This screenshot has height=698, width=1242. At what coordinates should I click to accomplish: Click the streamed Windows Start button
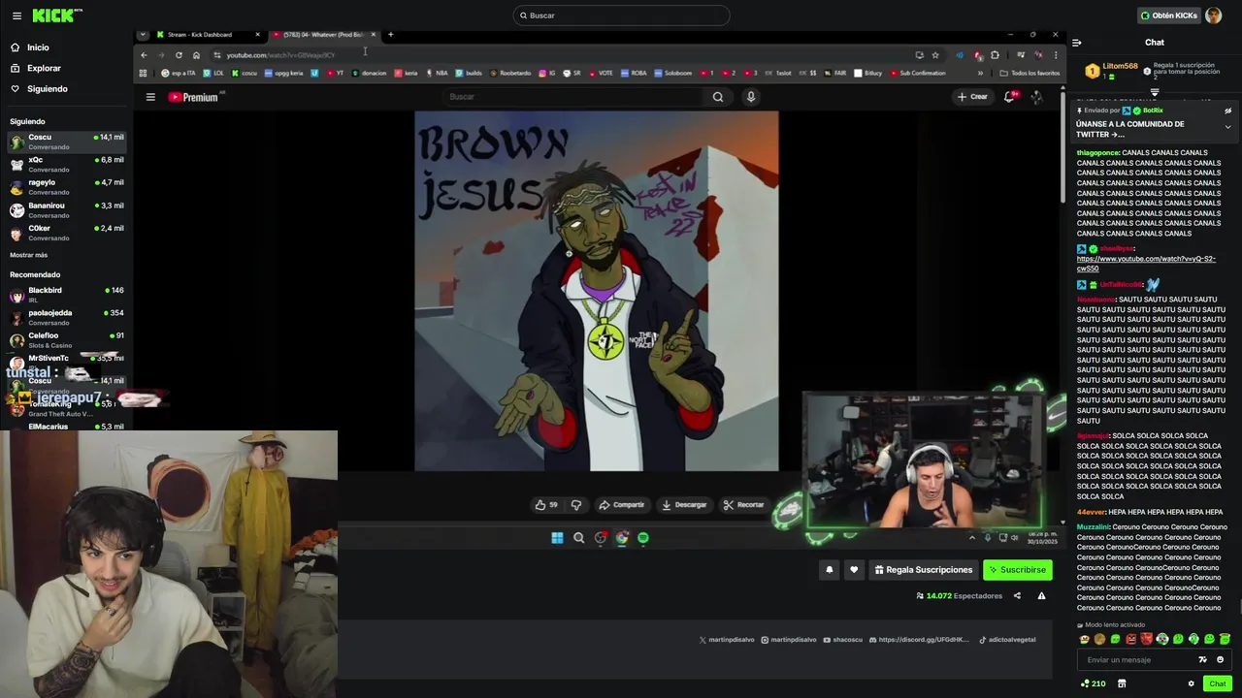pyautogui.click(x=557, y=538)
